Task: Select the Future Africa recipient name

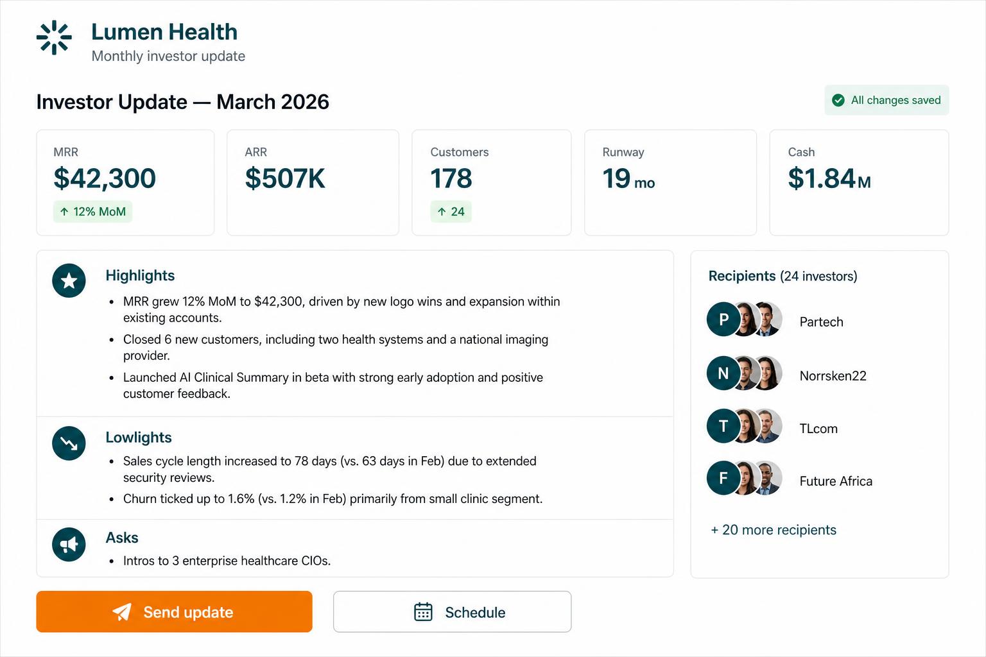Action: coord(836,481)
